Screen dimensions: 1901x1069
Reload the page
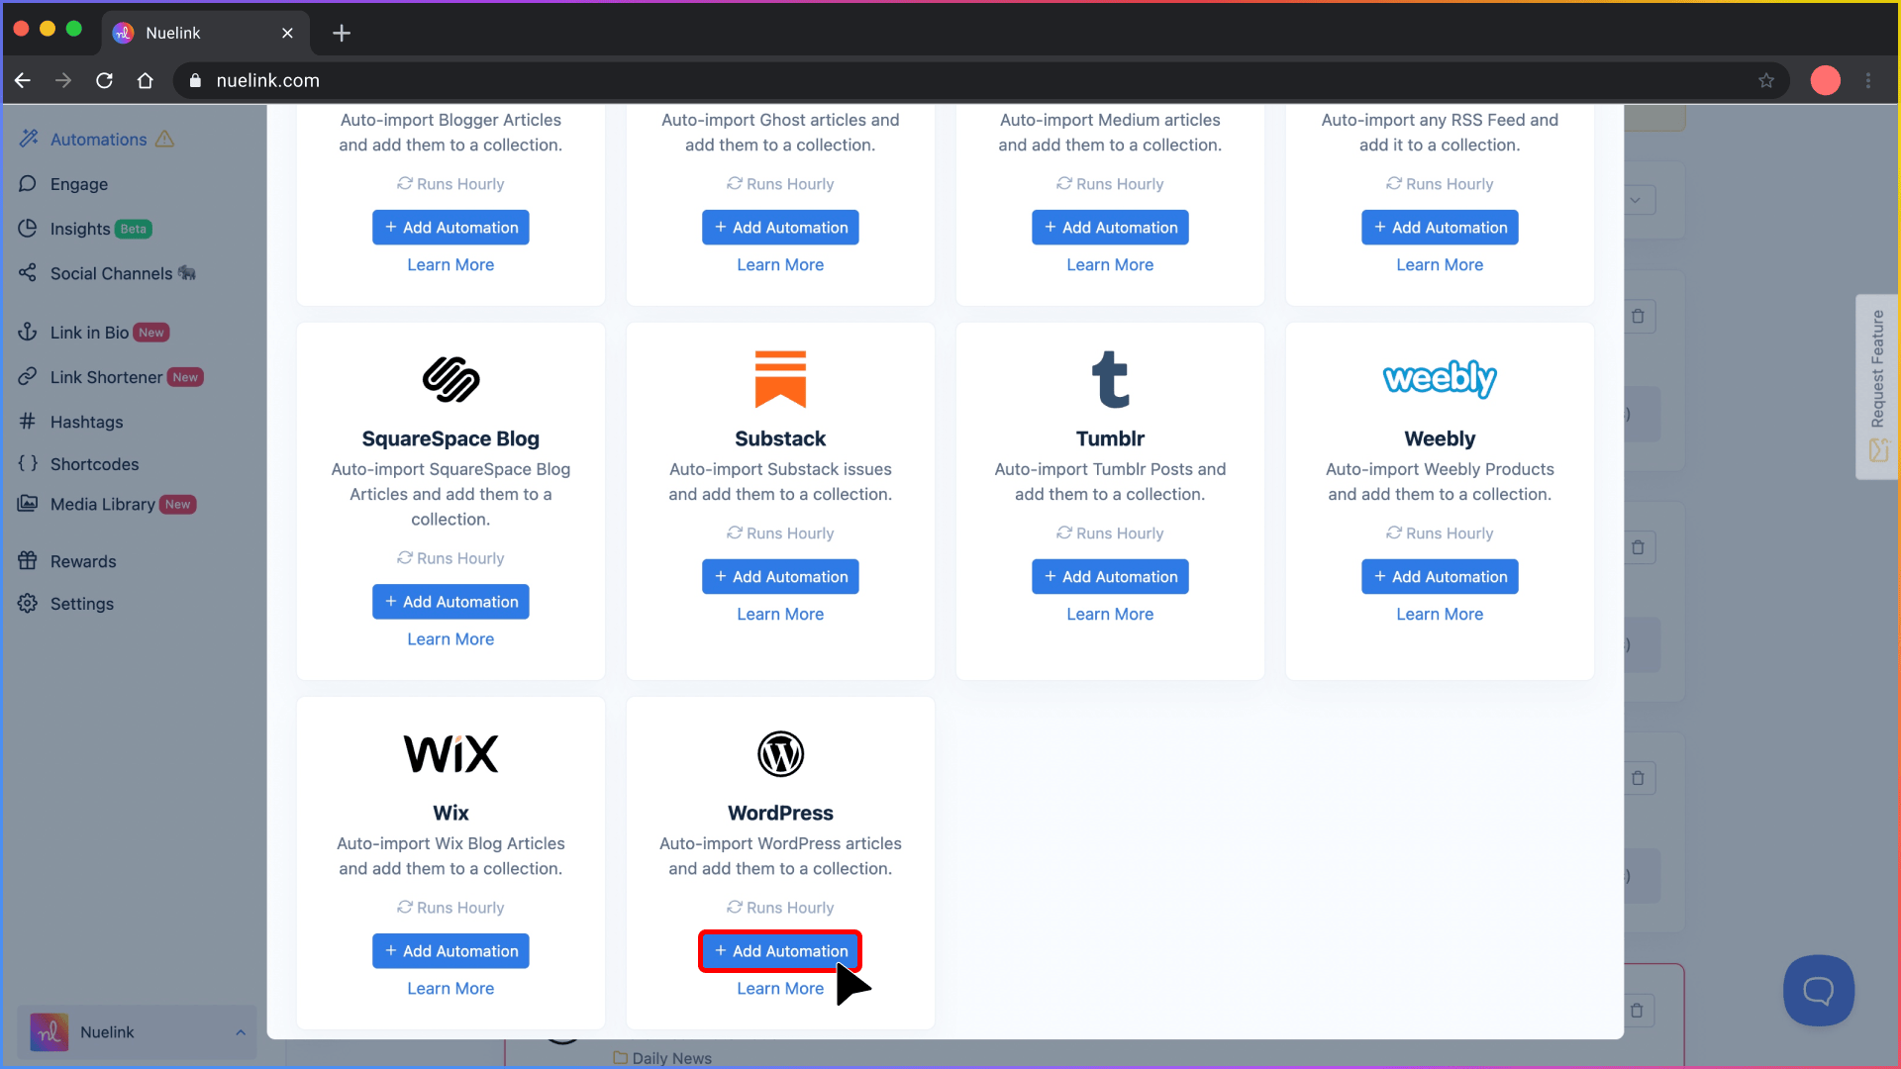(x=104, y=80)
